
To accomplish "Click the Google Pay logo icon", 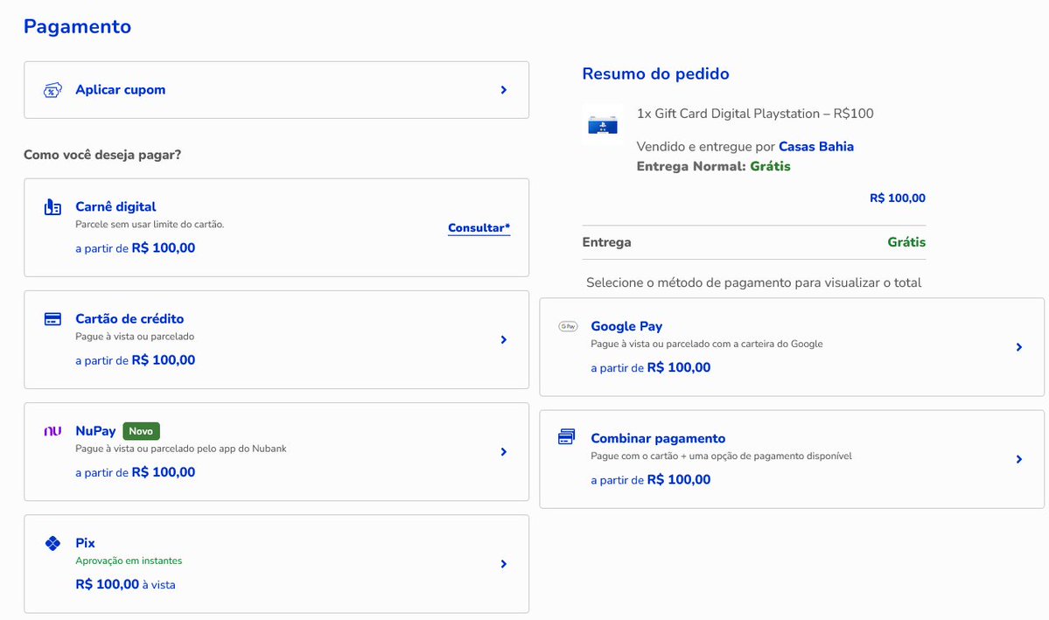I will tap(568, 326).
